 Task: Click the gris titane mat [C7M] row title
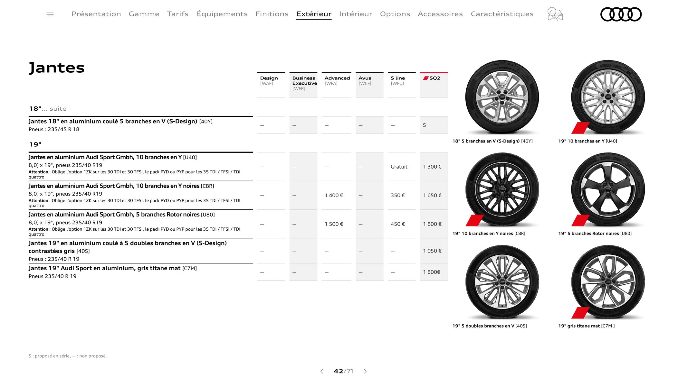click(112, 268)
